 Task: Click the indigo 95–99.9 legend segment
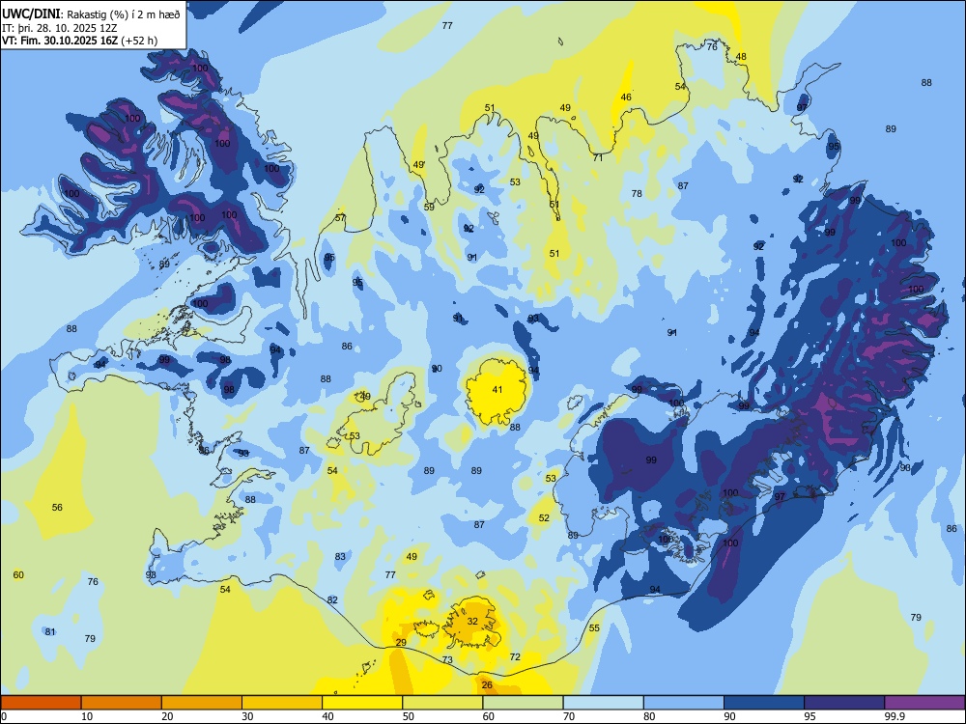(844, 703)
